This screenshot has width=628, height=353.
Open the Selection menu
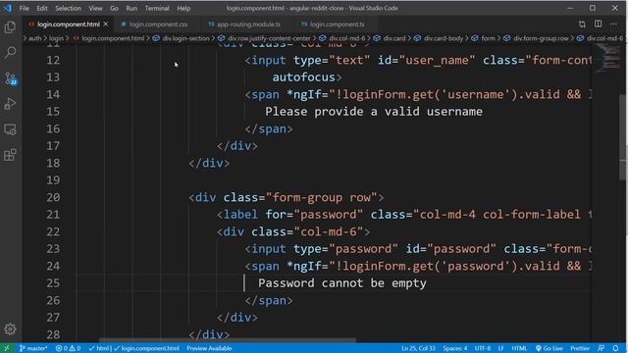pyautogui.click(x=68, y=9)
